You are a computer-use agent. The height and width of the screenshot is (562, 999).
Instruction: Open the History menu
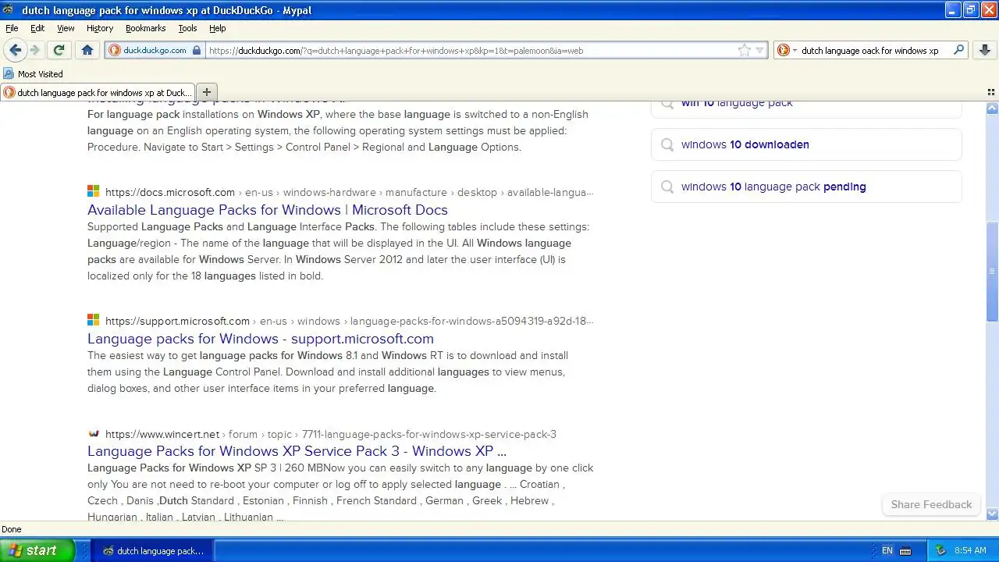(x=100, y=28)
